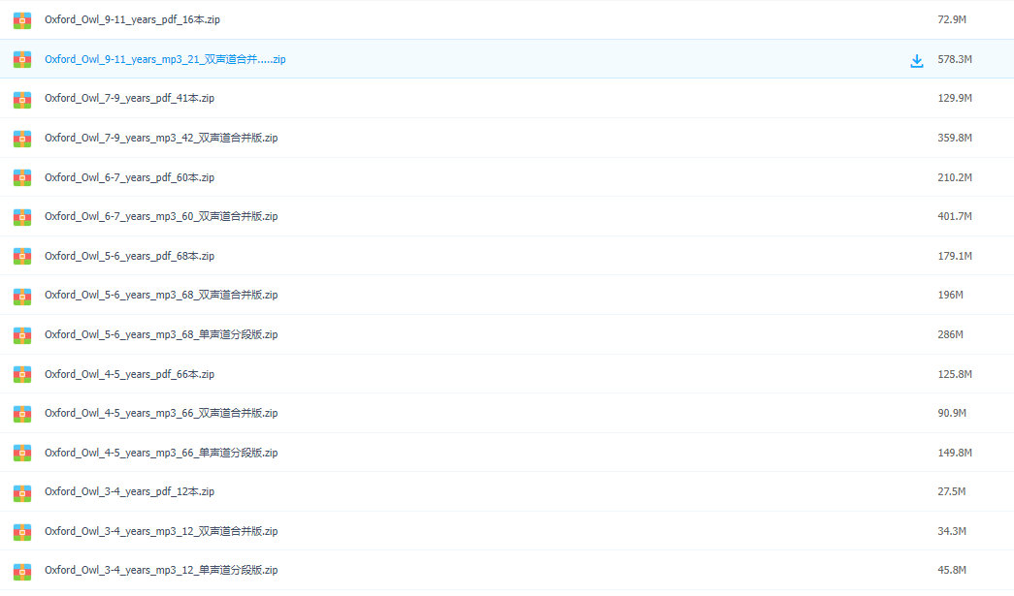This screenshot has width=1014, height=596.
Task: Click zip icon of Oxford_Owl_9-11_years_pdf_16本.zip
Action: coord(22,20)
